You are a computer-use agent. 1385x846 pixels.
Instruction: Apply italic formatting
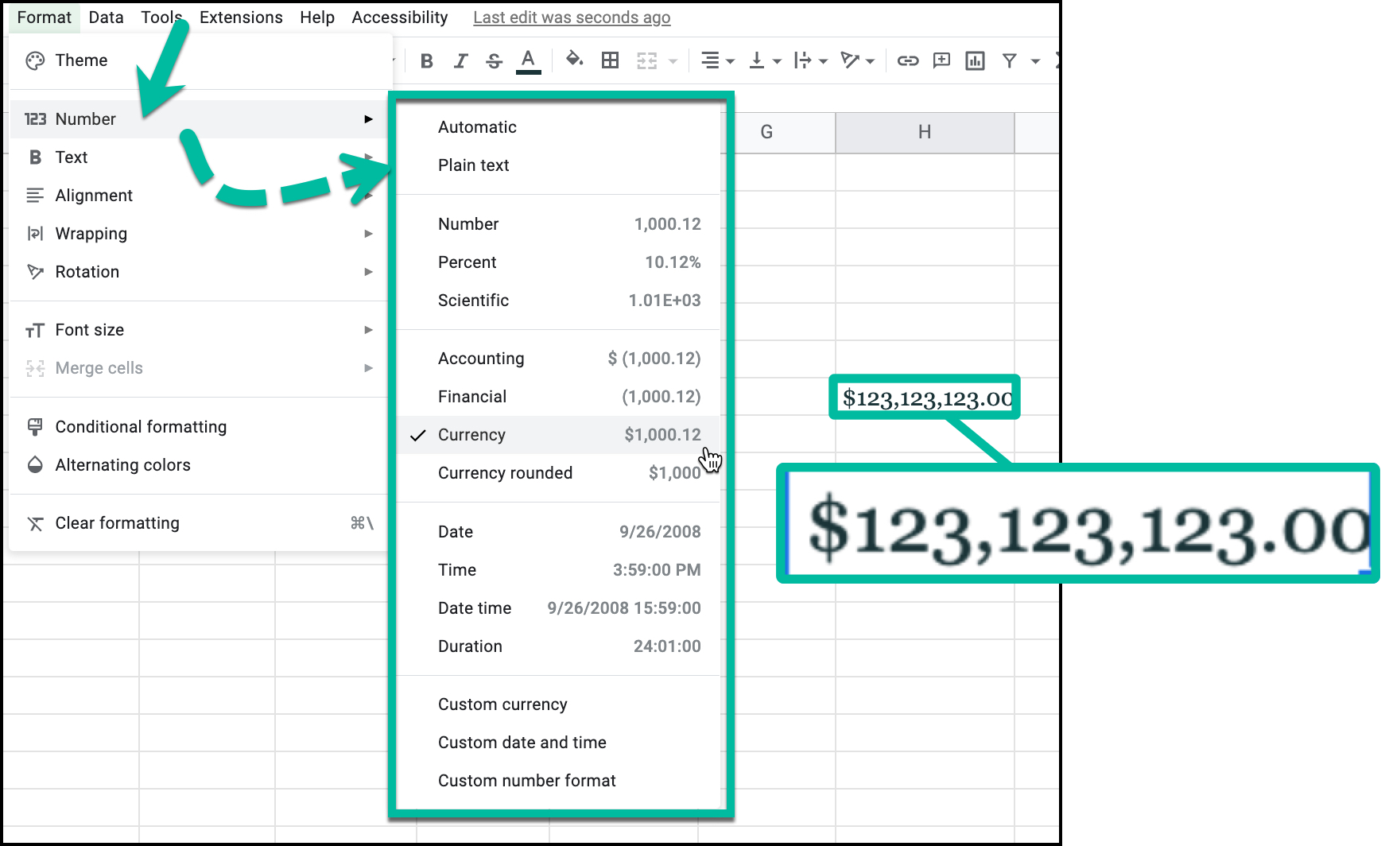pyautogui.click(x=460, y=60)
